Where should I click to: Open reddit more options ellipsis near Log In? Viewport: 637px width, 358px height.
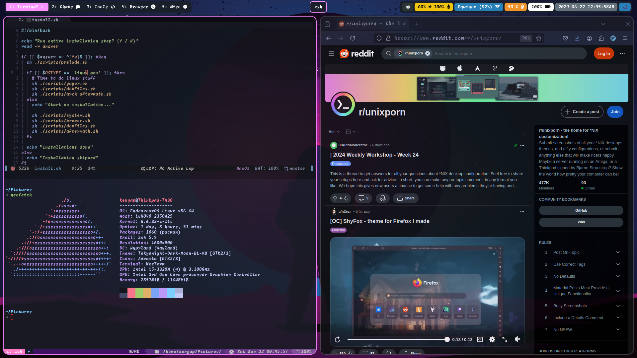click(x=622, y=53)
